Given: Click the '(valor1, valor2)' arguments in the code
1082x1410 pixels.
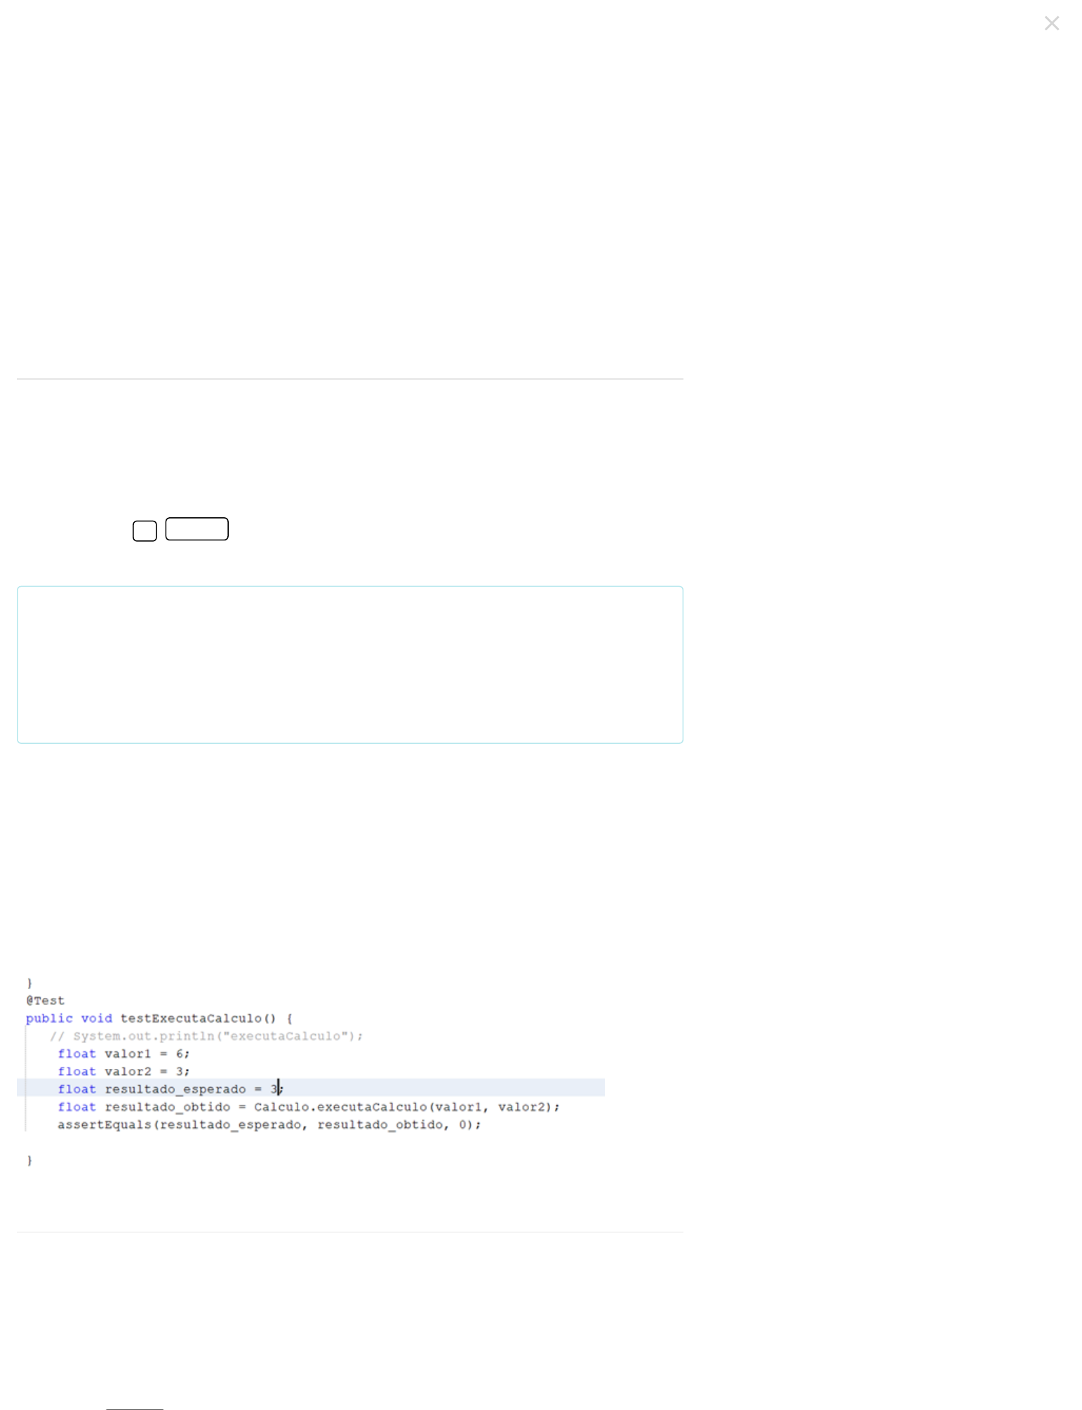Looking at the screenshot, I should tap(493, 1106).
